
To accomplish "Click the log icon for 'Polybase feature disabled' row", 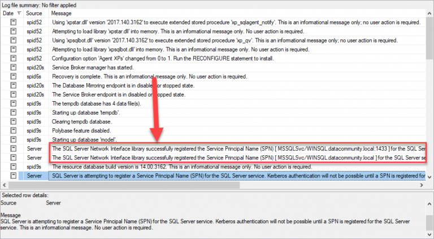I will tap(14, 131).
